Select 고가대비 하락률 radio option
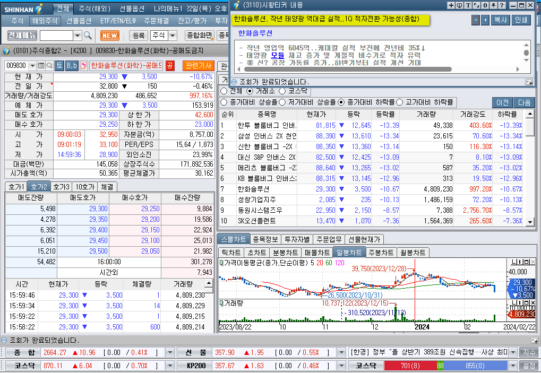Image resolution: width=541 pixels, height=373 pixels. tap(400, 102)
